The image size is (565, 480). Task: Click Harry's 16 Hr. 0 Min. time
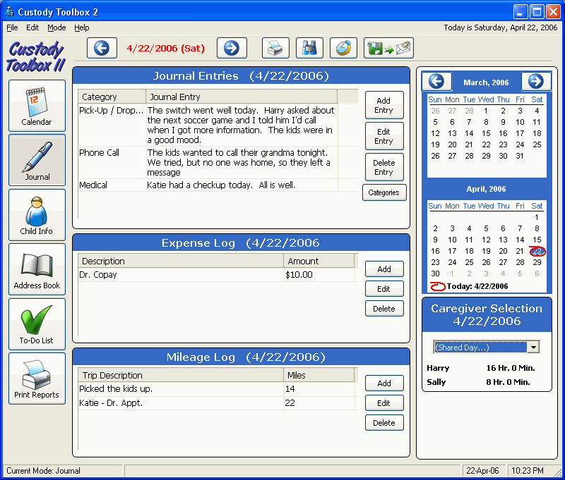(x=511, y=368)
